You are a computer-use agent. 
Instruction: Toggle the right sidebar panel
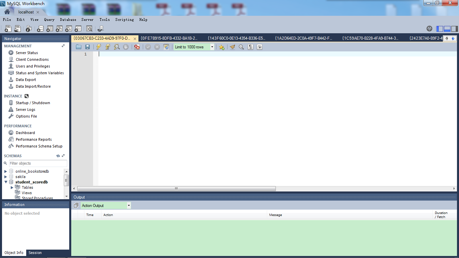tap(454, 29)
